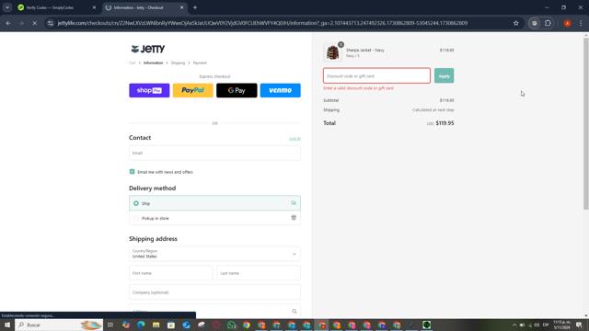The image size is (589, 331).
Task: Click the address bar URL
Action: (262, 23)
